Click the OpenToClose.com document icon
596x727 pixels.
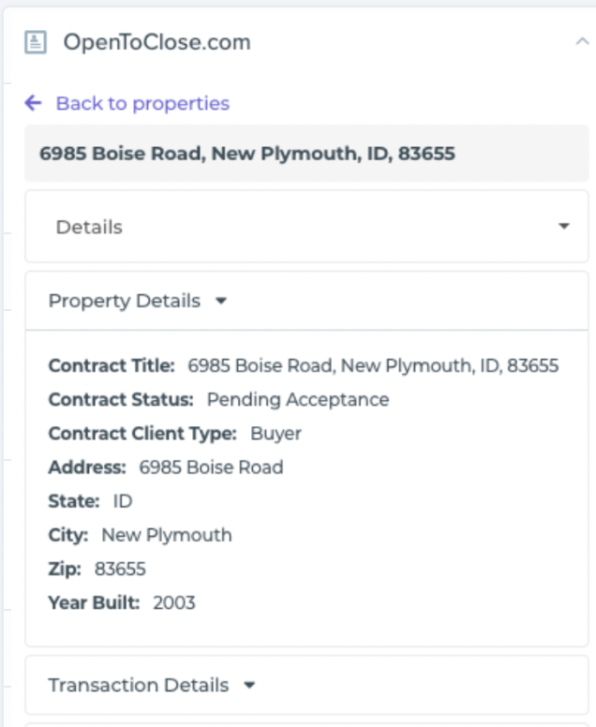click(36, 42)
